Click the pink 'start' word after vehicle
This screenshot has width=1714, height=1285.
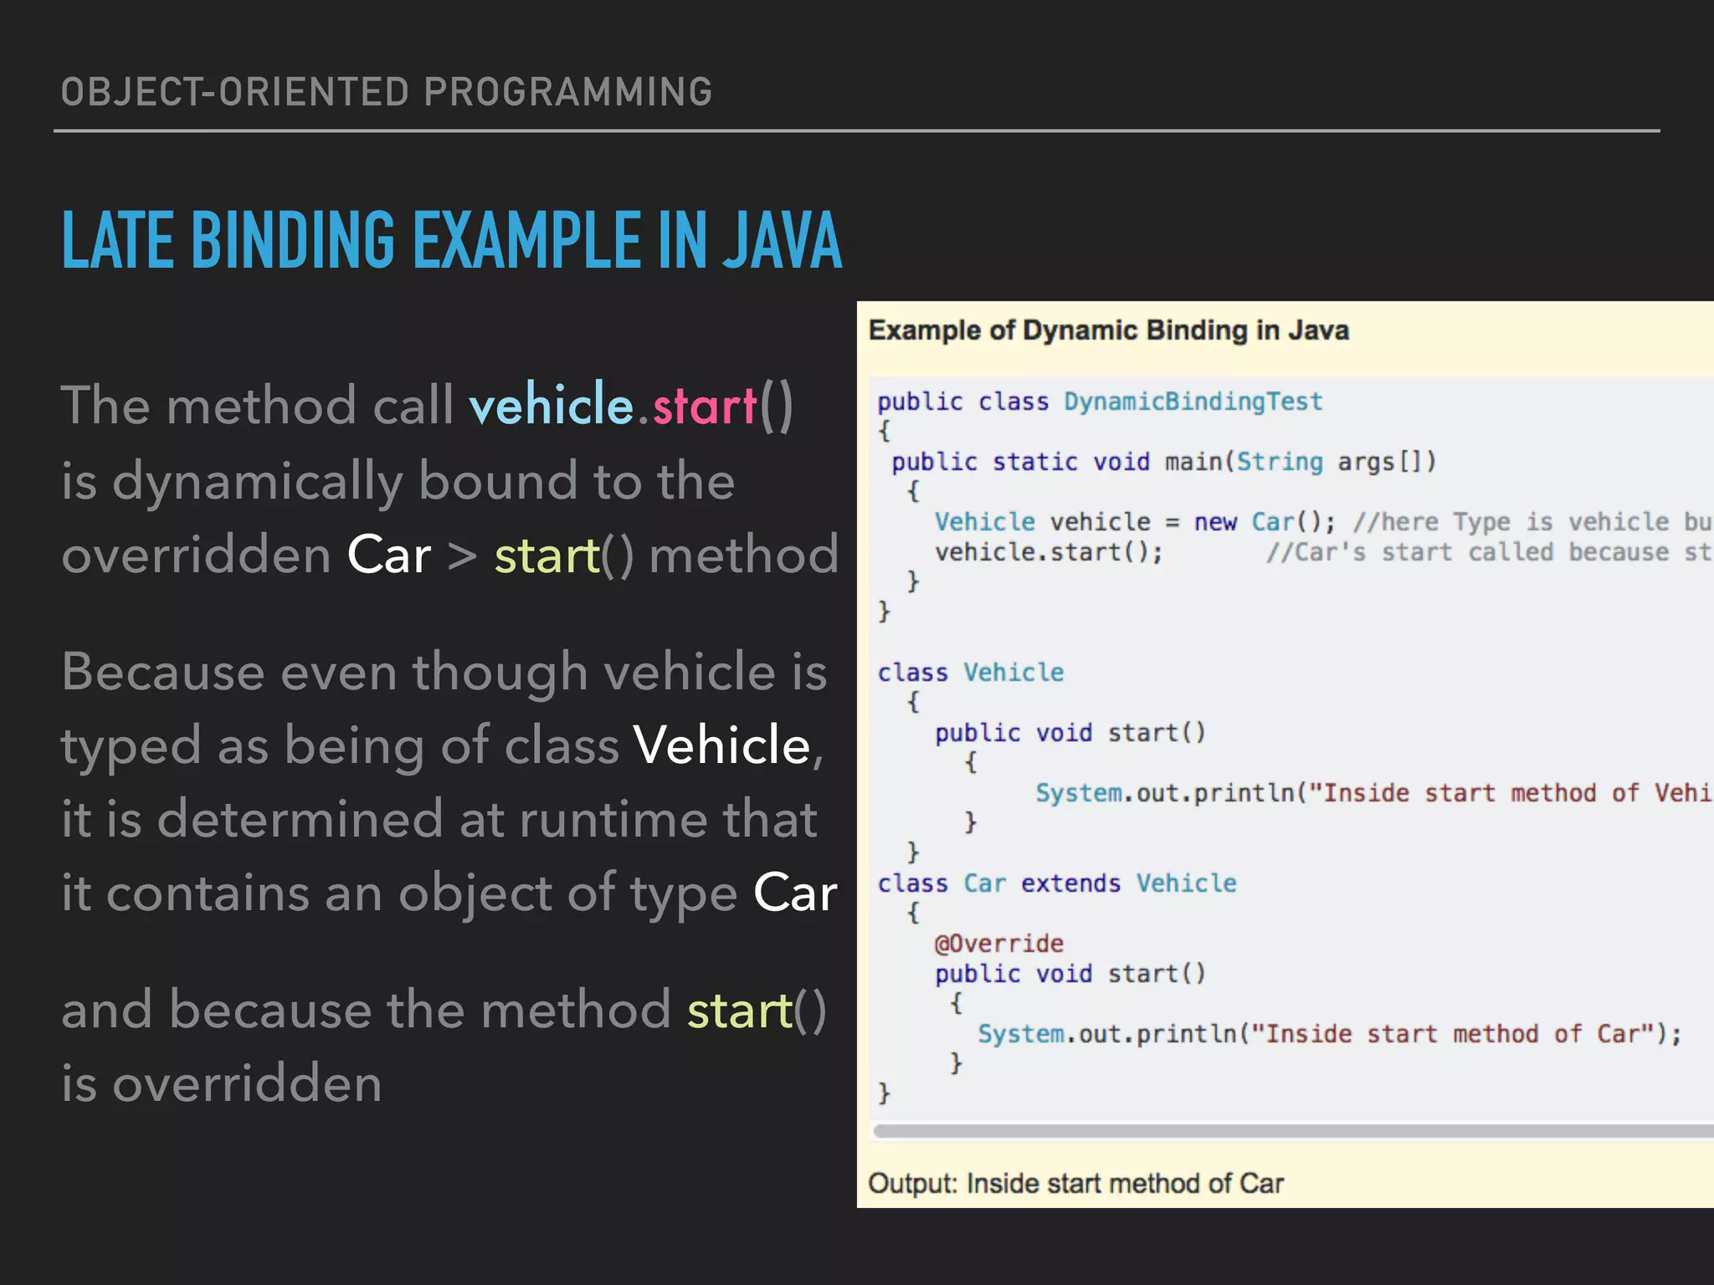click(x=705, y=407)
